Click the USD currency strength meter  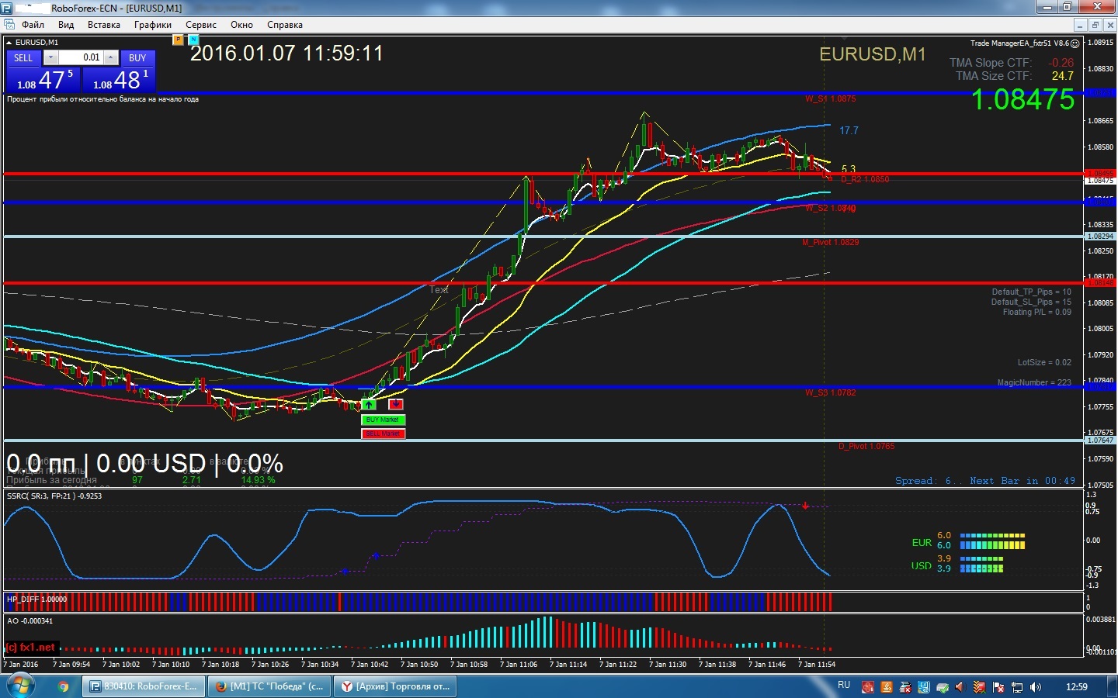(x=957, y=564)
